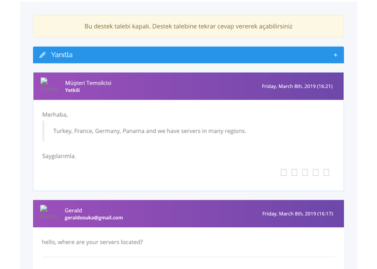Select the first rating star box
The height and width of the screenshot is (269, 377).
click(283, 172)
